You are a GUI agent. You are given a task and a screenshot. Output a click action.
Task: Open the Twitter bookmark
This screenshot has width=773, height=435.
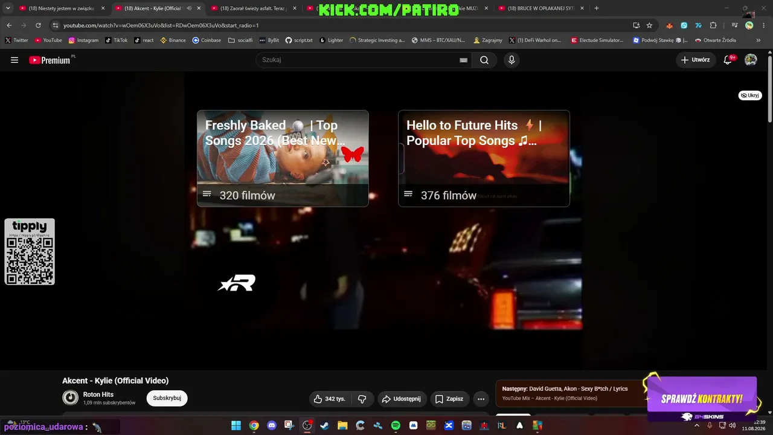tap(16, 40)
